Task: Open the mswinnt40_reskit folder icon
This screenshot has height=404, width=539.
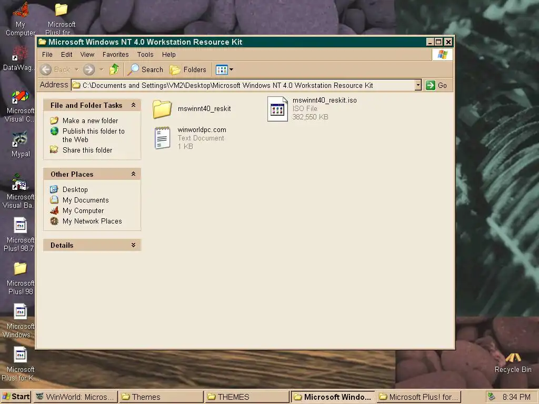Action: point(162,109)
